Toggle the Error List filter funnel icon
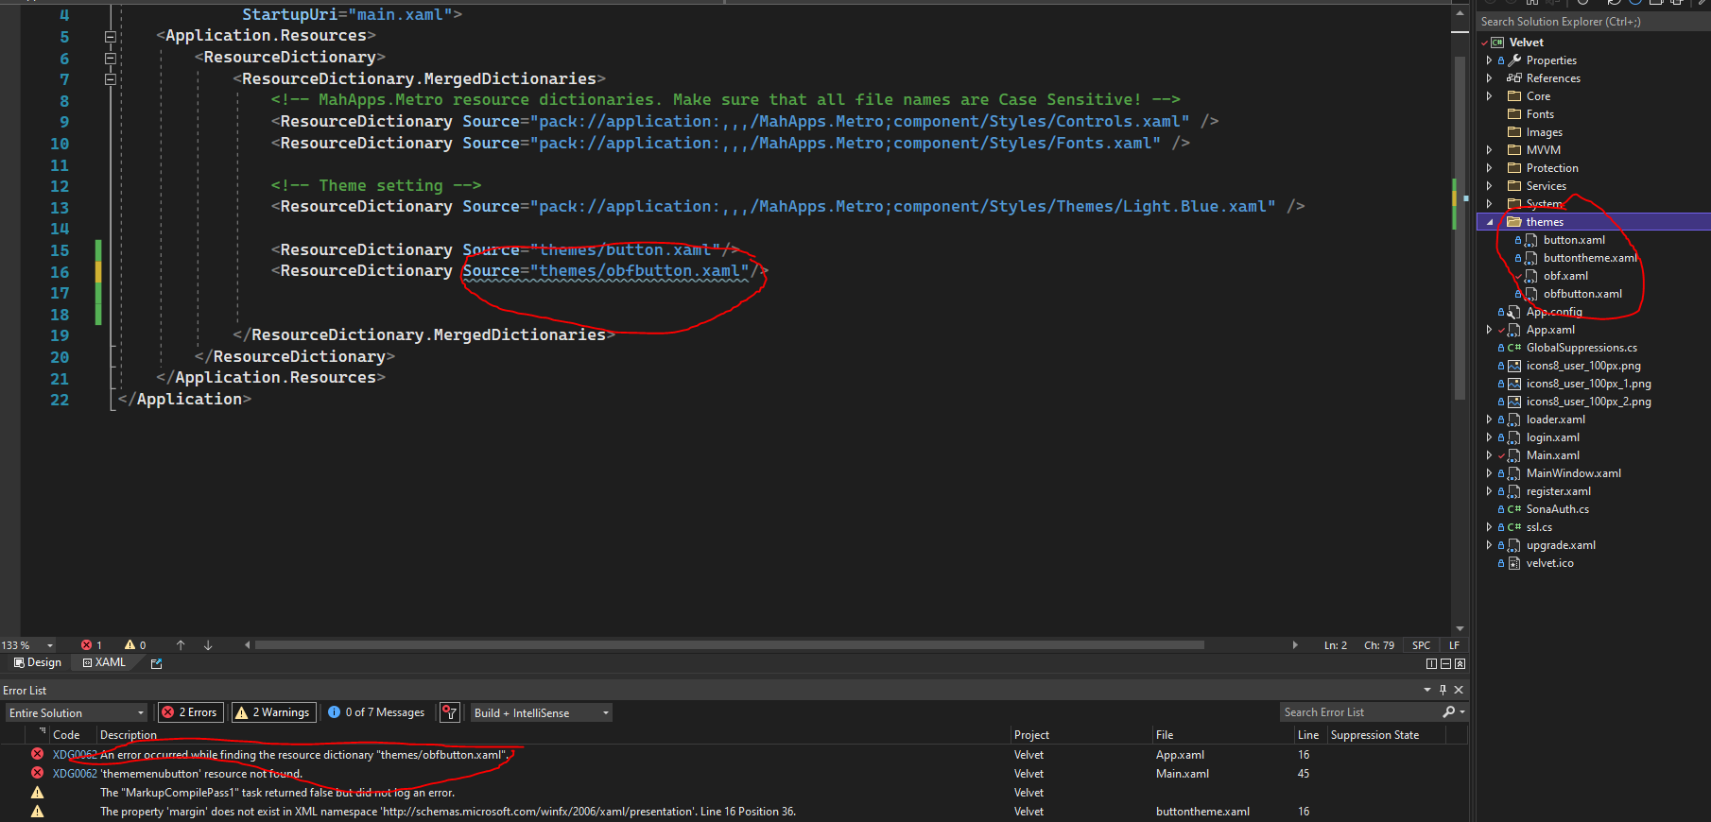The image size is (1711, 822). [450, 712]
